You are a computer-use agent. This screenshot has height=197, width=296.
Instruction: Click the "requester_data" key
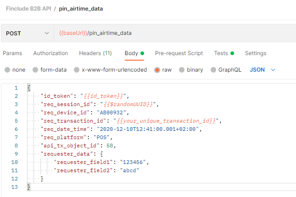[67, 154]
